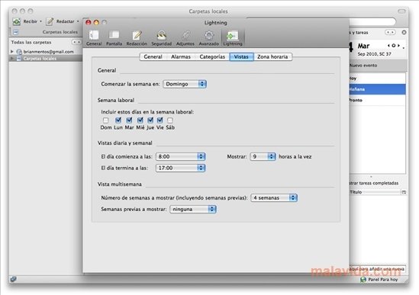Screen dimensions: 419x295
Task: Open the Avanzado preferences pane
Action: point(208,38)
